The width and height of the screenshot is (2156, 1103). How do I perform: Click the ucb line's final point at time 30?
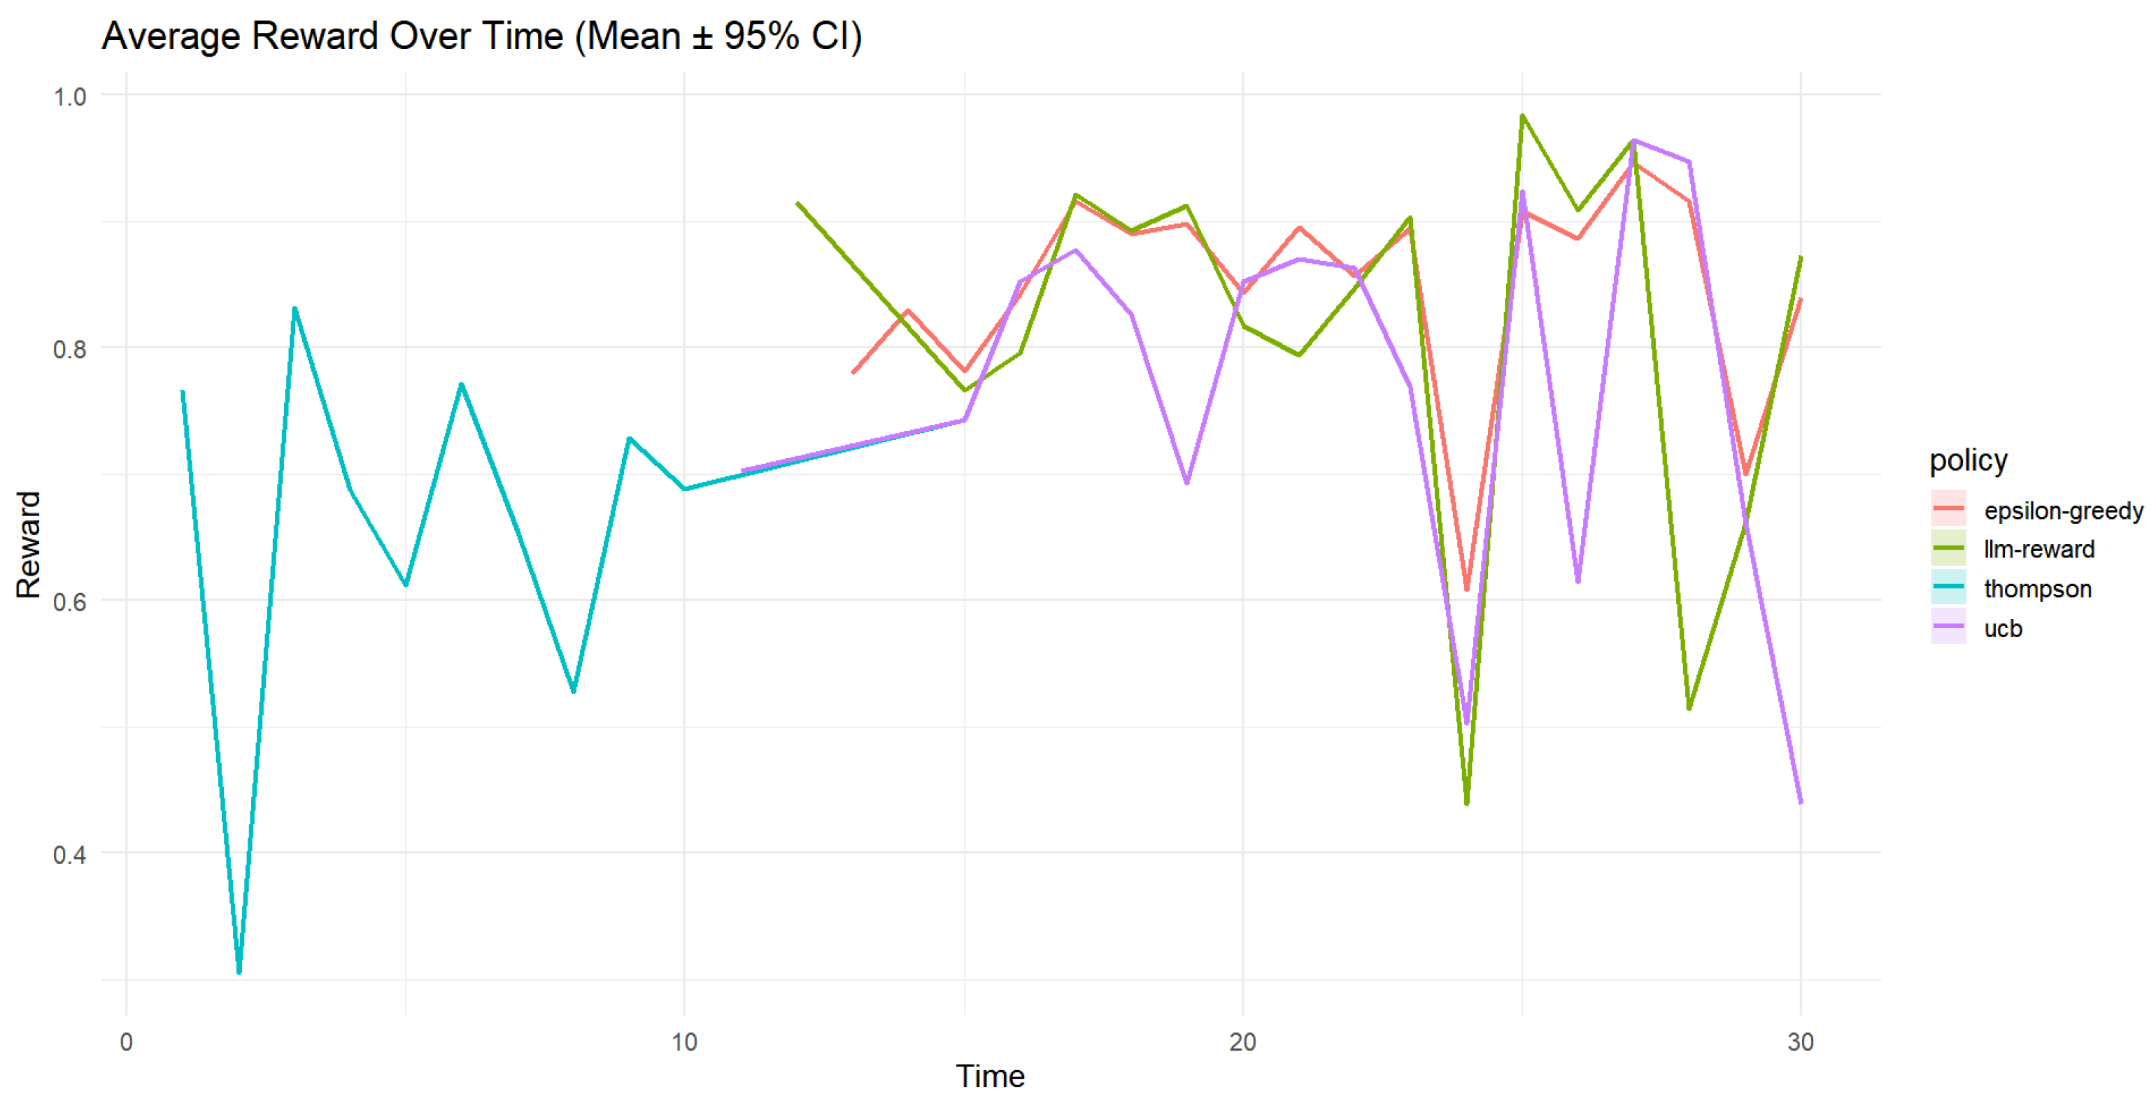click(x=1801, y=802)
